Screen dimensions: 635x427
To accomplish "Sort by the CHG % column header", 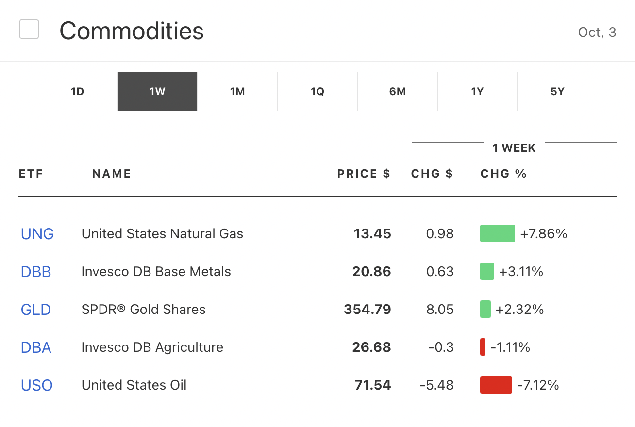I will point(503,174).
